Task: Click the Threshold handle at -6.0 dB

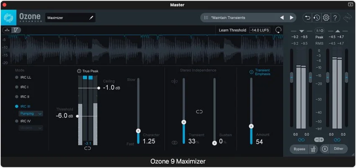Action: pyautogui.click(x=77, y=116)
